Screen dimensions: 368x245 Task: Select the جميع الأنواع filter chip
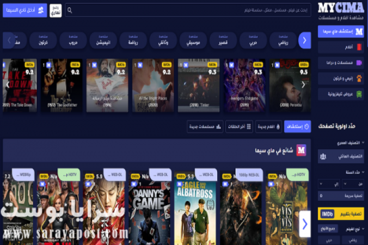click(x=328, y=229)
